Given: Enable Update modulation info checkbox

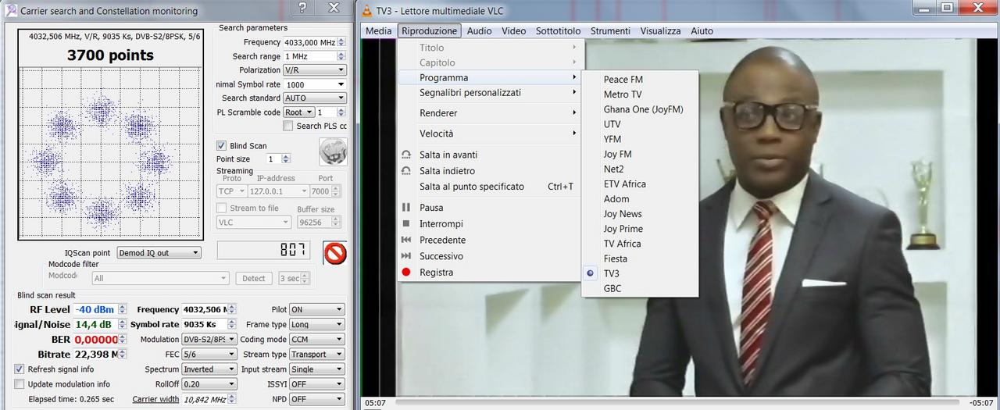Looking at the screenshot, I should coord(20,384).
